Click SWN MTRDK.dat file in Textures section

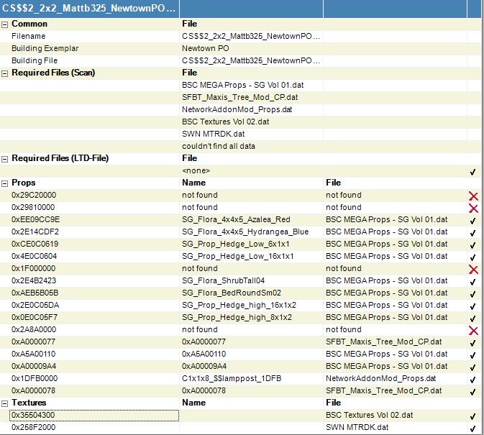pyautogui.click(x=357, y=427)
